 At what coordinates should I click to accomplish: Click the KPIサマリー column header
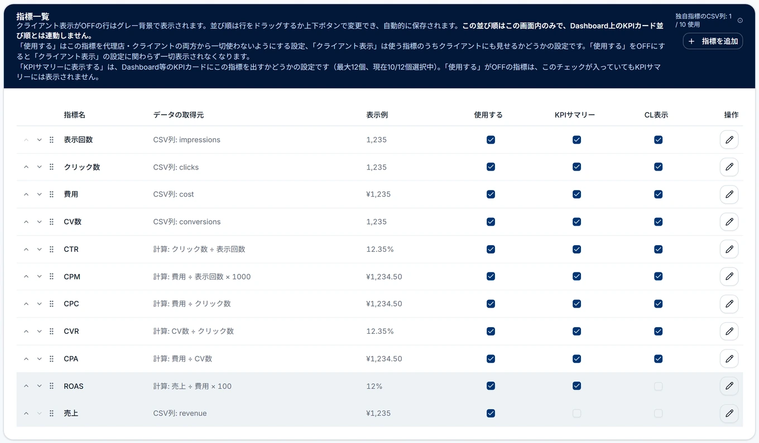[x=575, y=115]
